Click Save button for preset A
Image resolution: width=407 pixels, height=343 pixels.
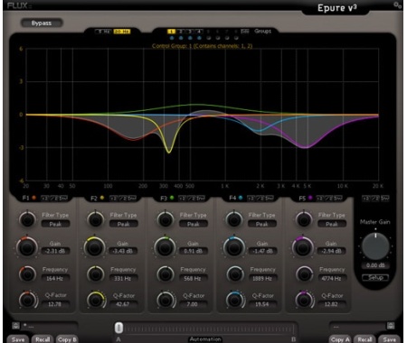(x=18, y=339)
